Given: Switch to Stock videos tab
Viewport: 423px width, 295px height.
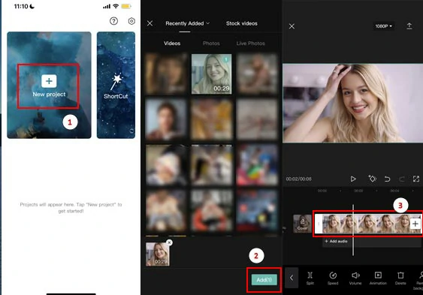Looking at the screenshot, I should pyautogui.click(x=242, y=23).
